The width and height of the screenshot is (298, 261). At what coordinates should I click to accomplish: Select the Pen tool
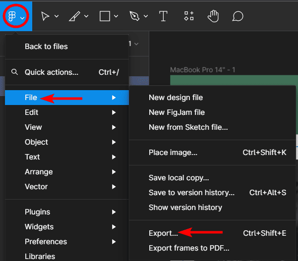(134, 16)
